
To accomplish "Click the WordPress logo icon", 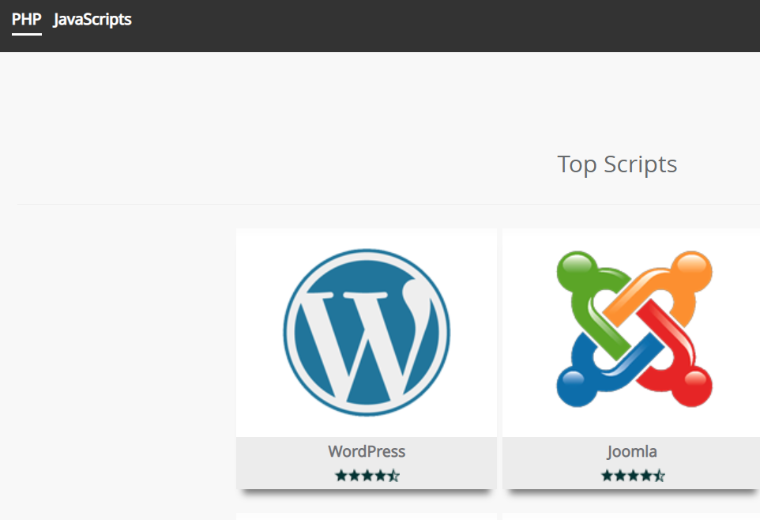I will click(x=367, y=333).
